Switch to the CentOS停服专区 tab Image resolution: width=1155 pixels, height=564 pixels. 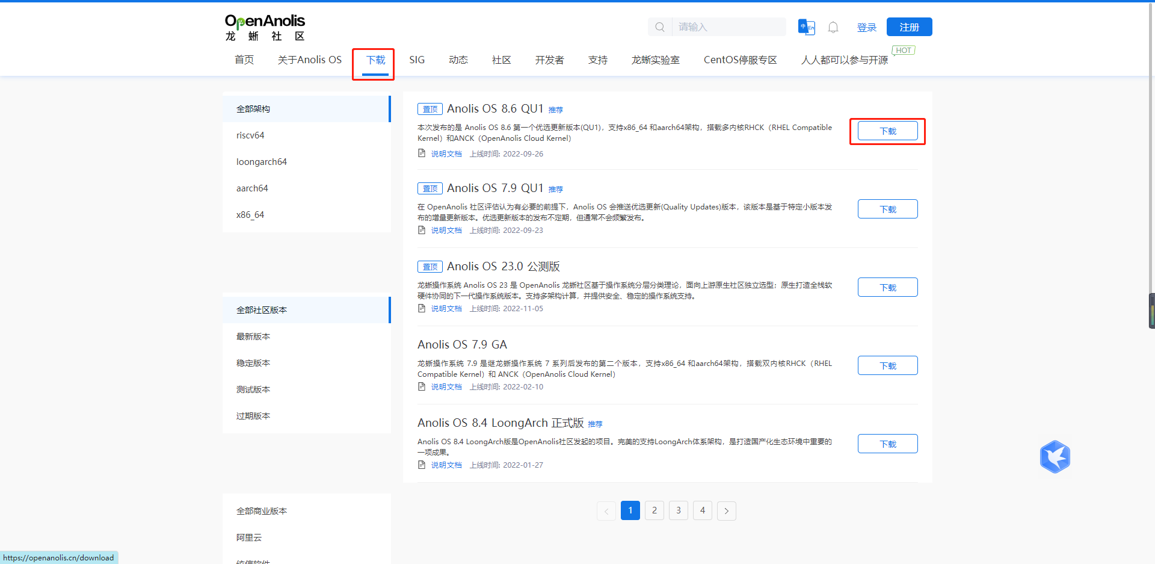(x=740, y=60)
